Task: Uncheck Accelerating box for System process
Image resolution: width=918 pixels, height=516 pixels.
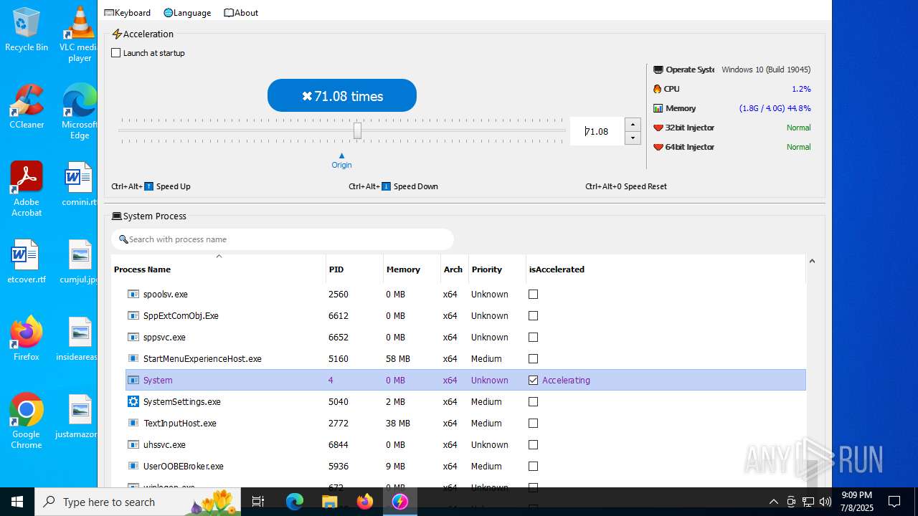Action: pyautogui.click(x=533, y=381)
